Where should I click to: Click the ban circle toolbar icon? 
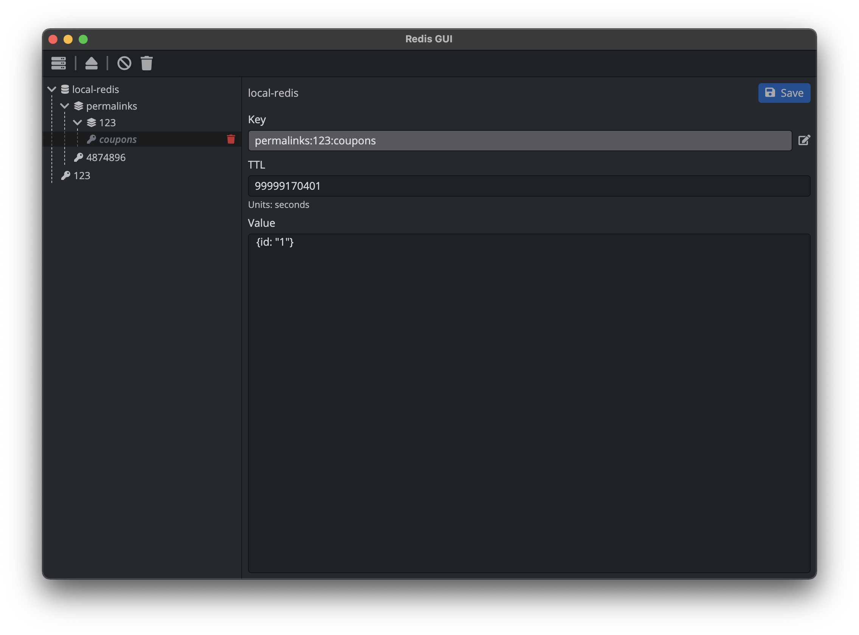(124, 63)
